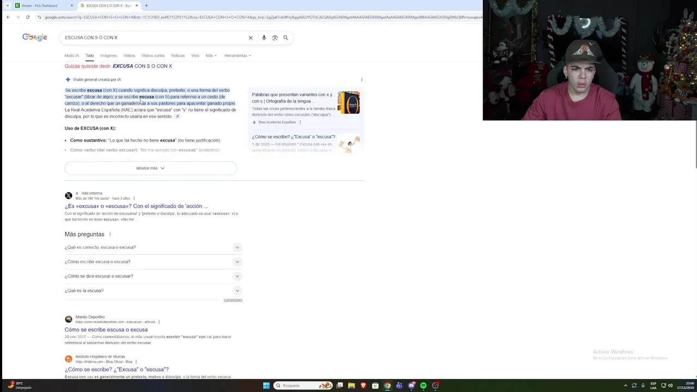Go back using browser back arrow
Screen dimensions: 697x392
[x=8, y=17]
